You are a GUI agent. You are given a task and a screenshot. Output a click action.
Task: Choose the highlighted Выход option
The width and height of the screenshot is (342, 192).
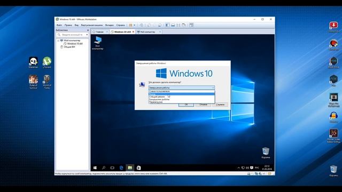pos(182,94)
